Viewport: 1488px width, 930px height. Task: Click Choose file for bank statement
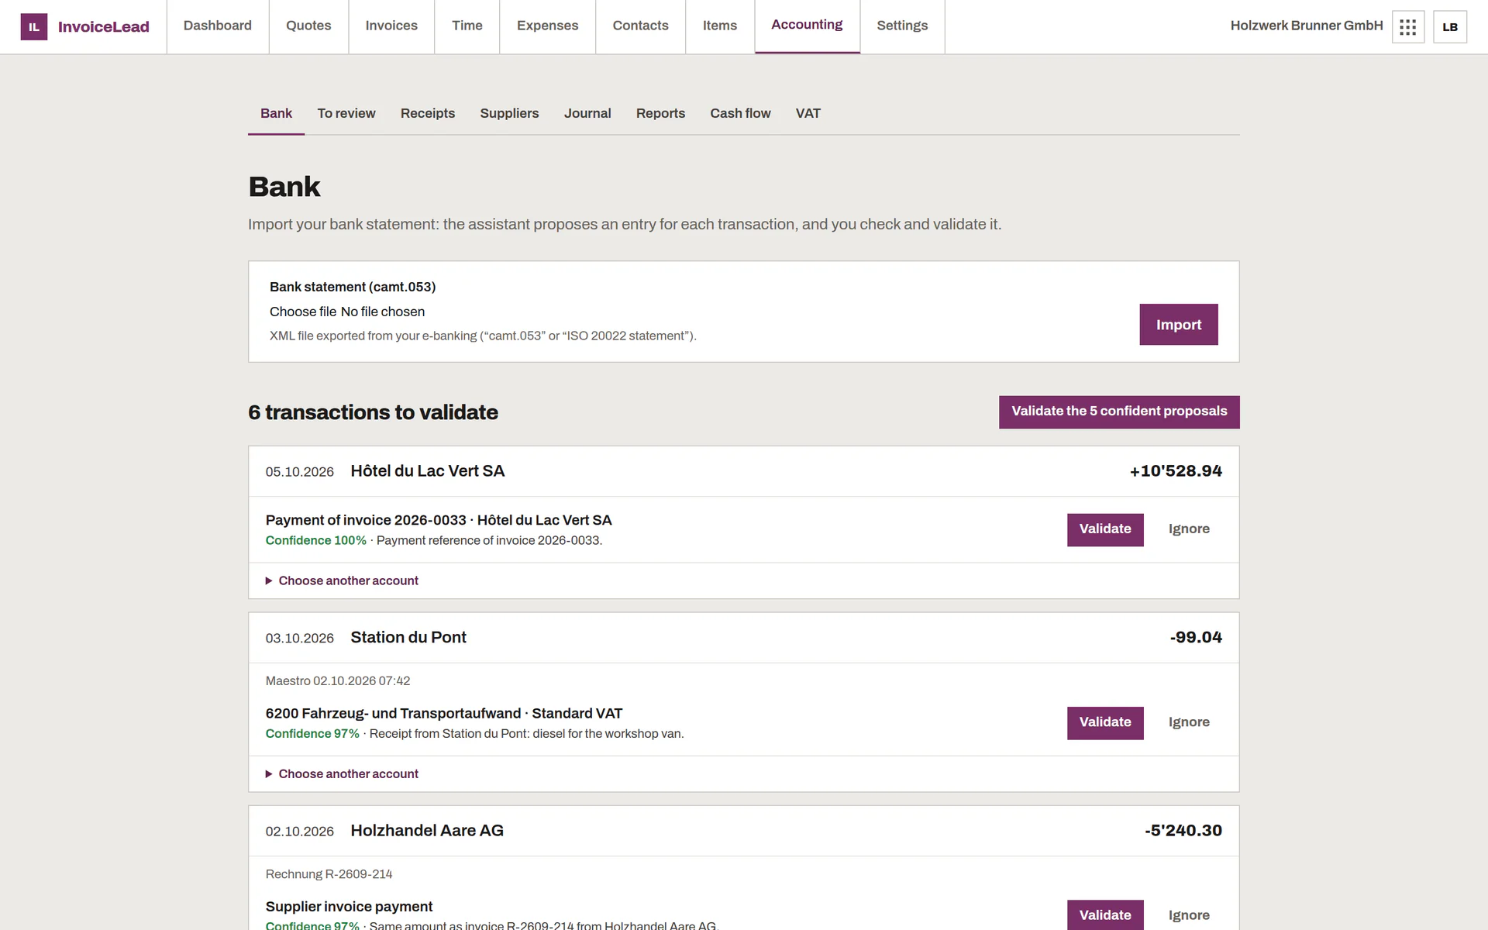click(303, 312)
